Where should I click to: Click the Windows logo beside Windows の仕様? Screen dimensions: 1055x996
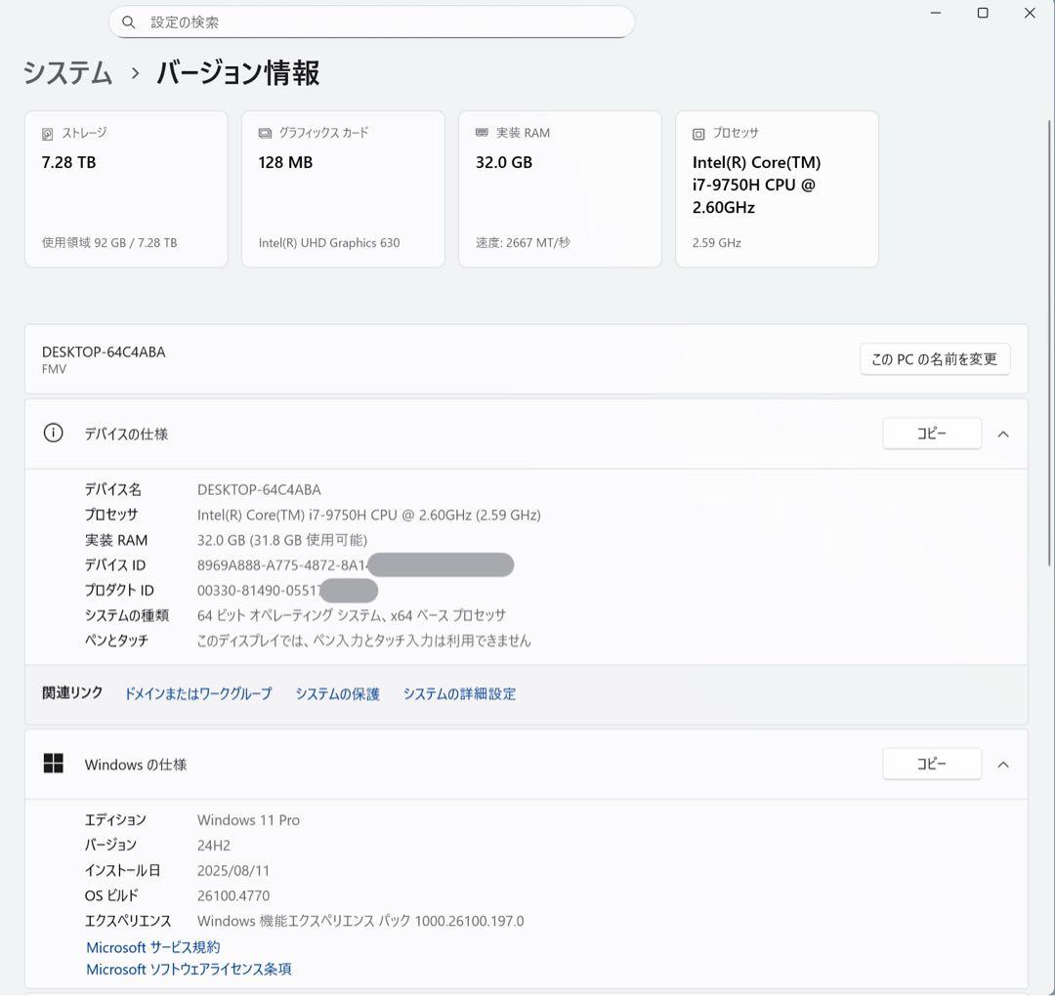pos(53,764)
